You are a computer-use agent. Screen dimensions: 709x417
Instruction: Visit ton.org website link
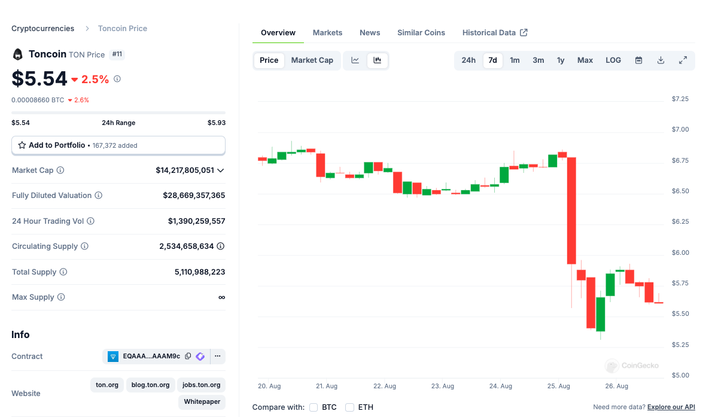tap(107, 385)
